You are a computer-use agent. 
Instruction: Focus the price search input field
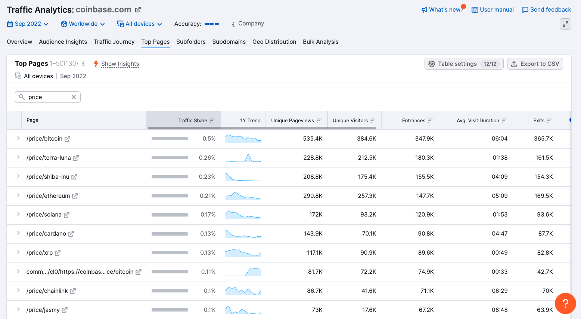[48, 97]
